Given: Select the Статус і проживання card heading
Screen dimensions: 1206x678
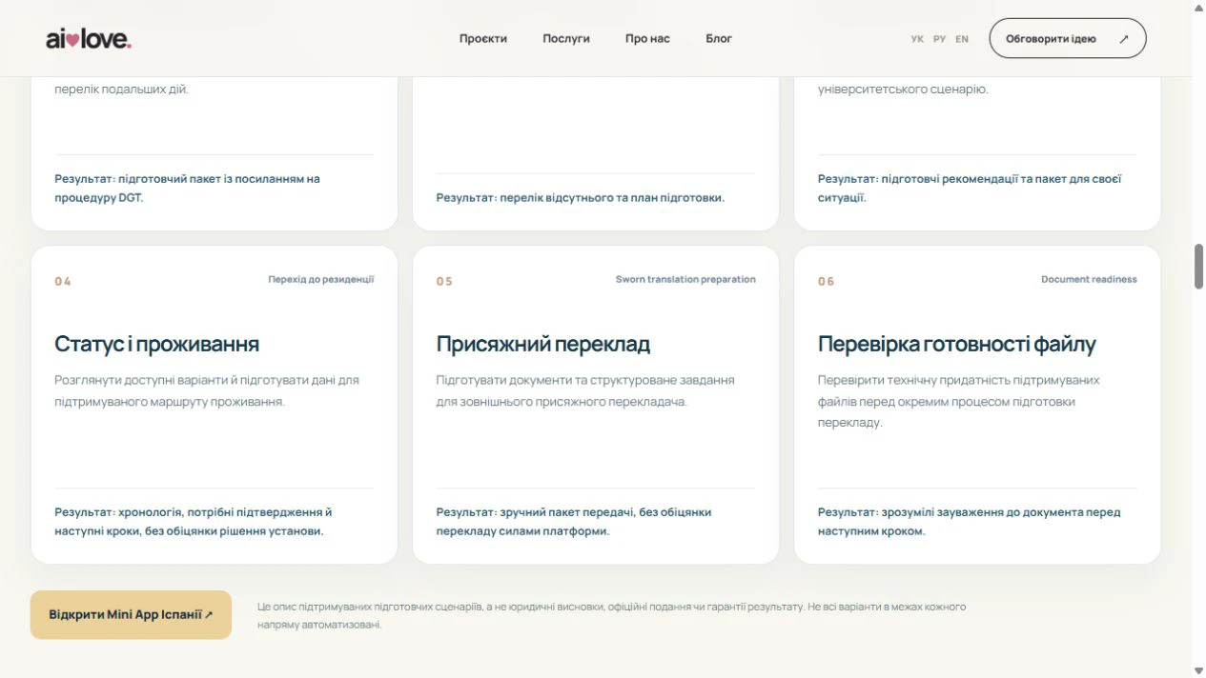Looking at the screenshot, I should [156, 344].
